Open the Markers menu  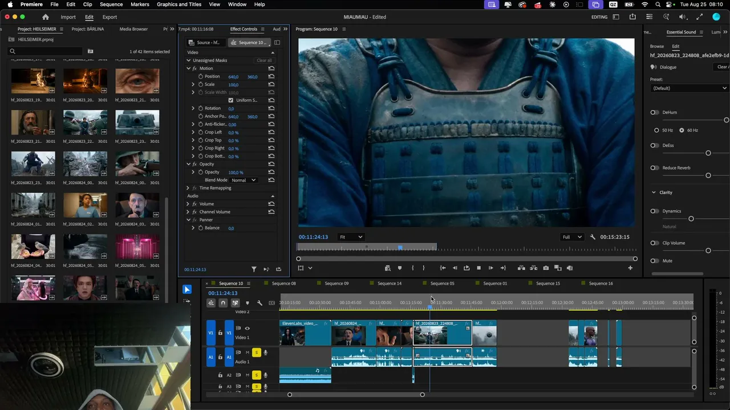tap(140, 5)
